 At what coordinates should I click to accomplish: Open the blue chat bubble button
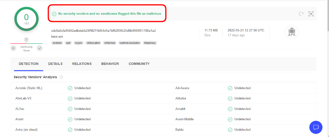coord(316,127)
